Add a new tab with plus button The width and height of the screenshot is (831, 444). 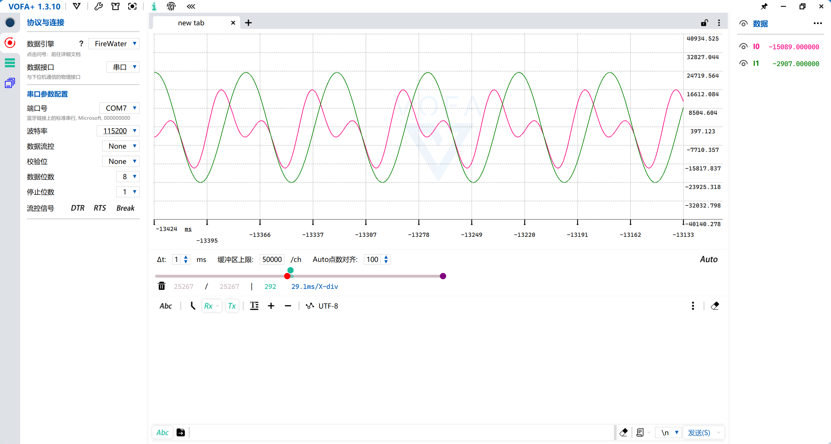click(x=248, y=23)
